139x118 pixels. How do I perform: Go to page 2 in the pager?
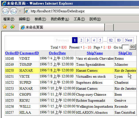(81, 40)
